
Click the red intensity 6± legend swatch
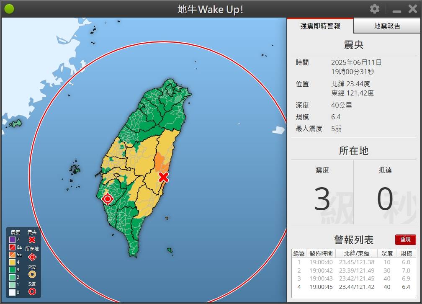(13, 247)
